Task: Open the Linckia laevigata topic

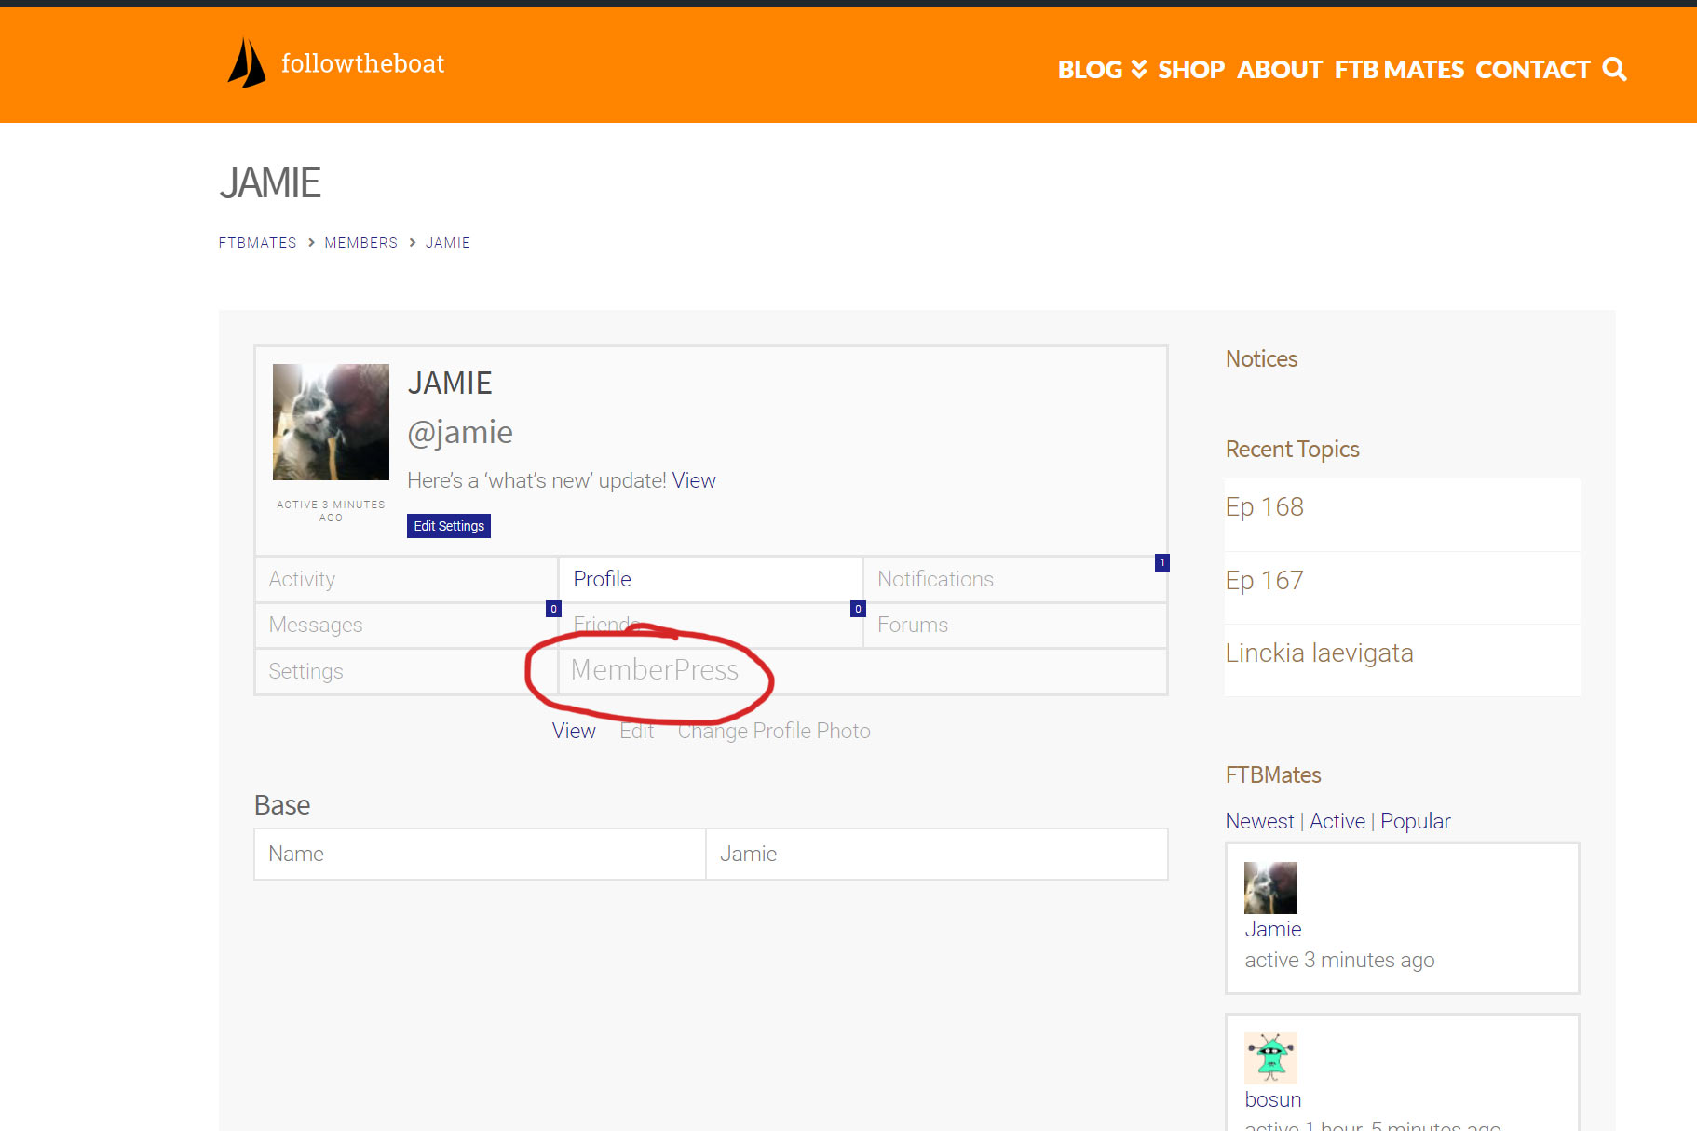Action: 1320,653
